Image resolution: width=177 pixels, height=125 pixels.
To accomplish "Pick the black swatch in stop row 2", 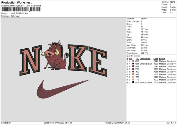I will click(x=133, y=64).
